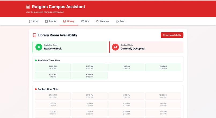
Task: Click the booked 1:45 PM slot
Action: (x=163, y=104)
